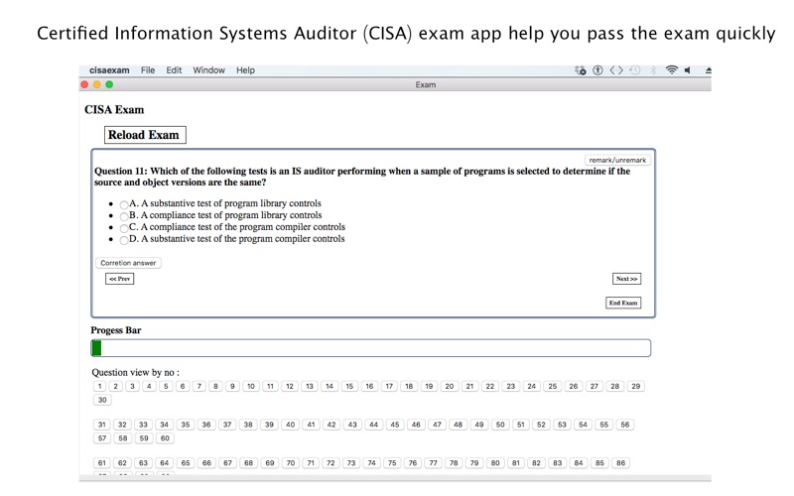The image size is (794, 496).
Task: Choose option C compliance test of compiler controls
Action: pyautogui.click(x=124, y=228)
